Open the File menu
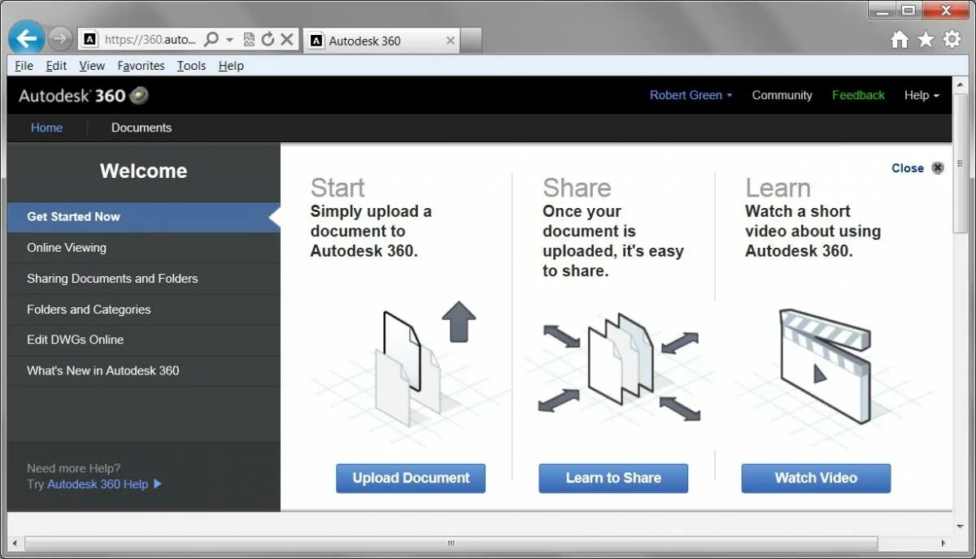The width and height of the screenshot is (976, 559). (24, 66)
